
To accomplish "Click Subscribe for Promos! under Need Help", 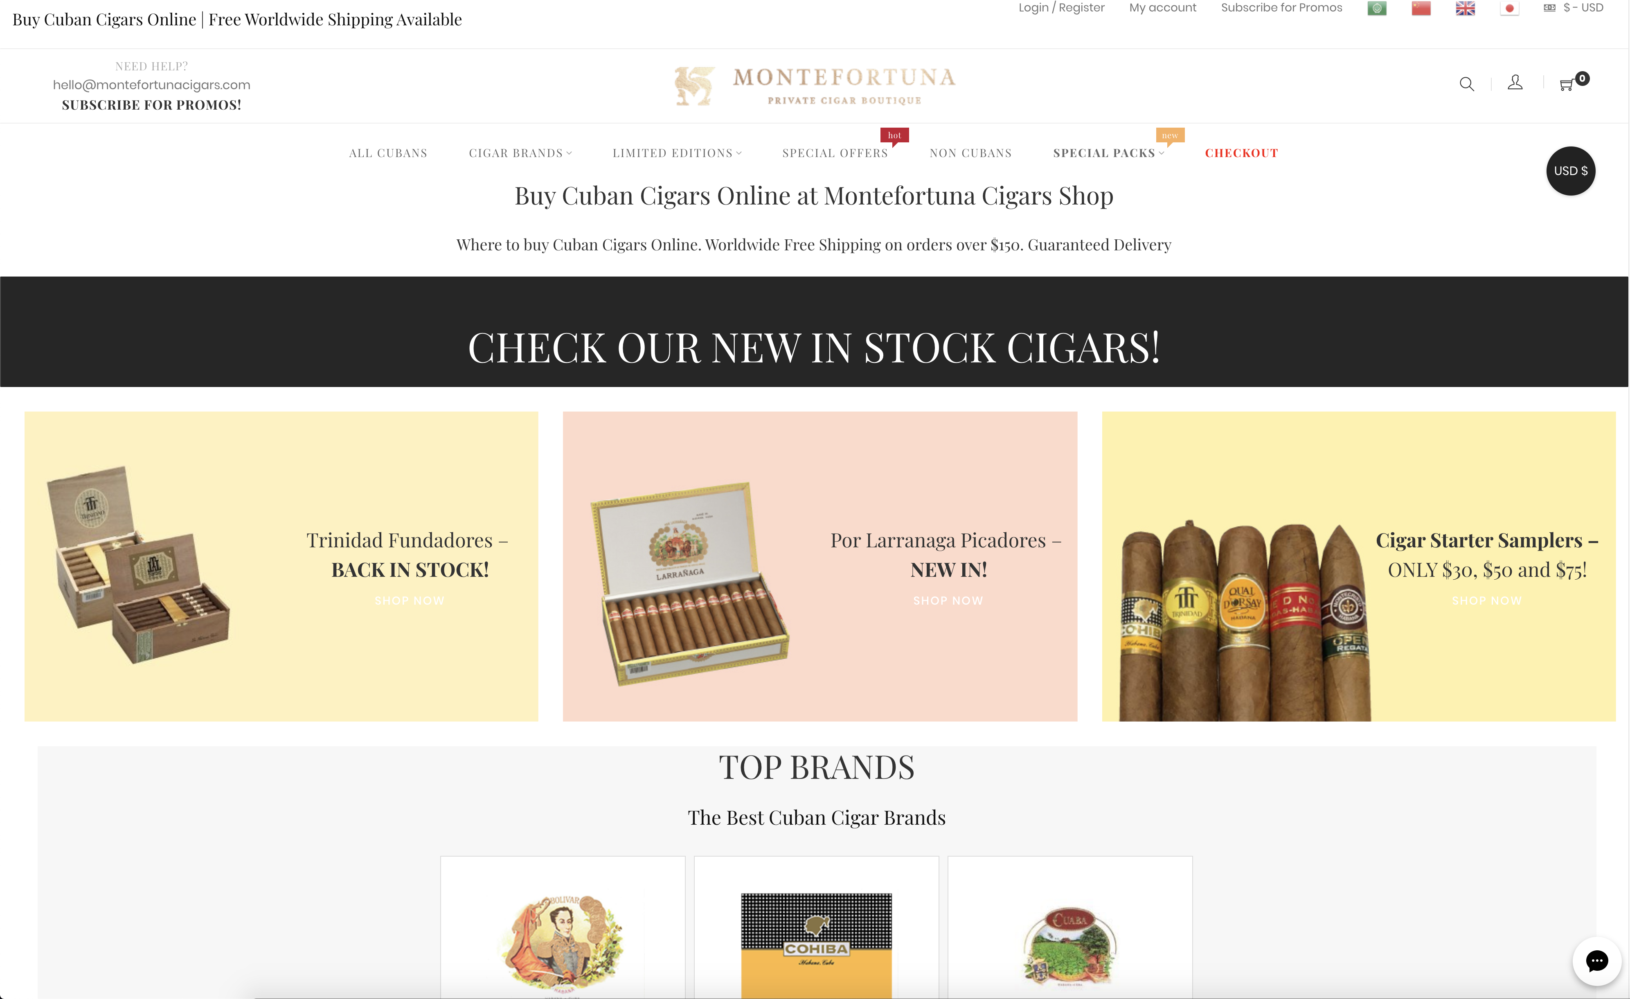I will coord(151,105).
